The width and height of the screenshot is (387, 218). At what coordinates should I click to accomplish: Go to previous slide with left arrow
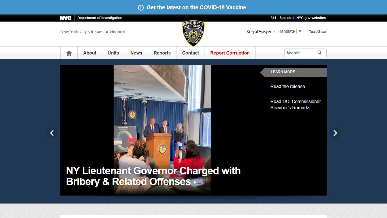click(x=52, y=133)
